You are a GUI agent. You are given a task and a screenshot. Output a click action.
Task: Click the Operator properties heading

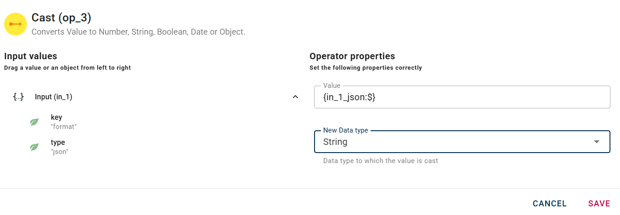tap(352, 56)
